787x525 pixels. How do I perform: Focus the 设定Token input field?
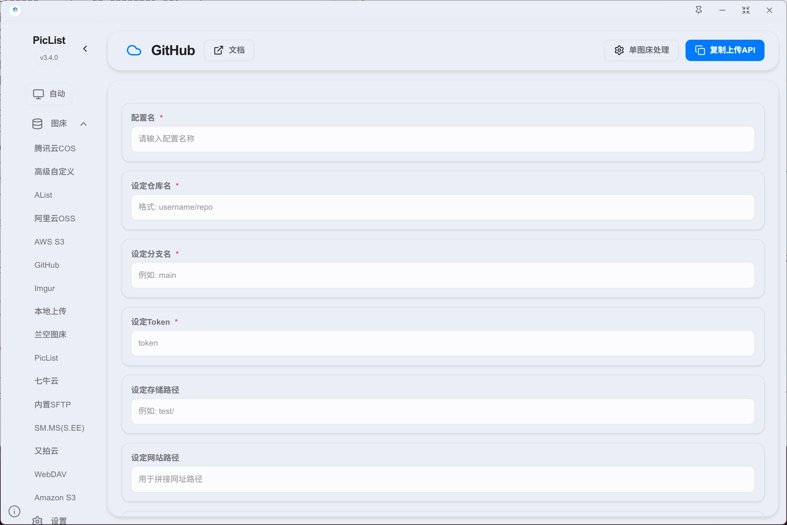pyautogui.click(x=443, y=343)
